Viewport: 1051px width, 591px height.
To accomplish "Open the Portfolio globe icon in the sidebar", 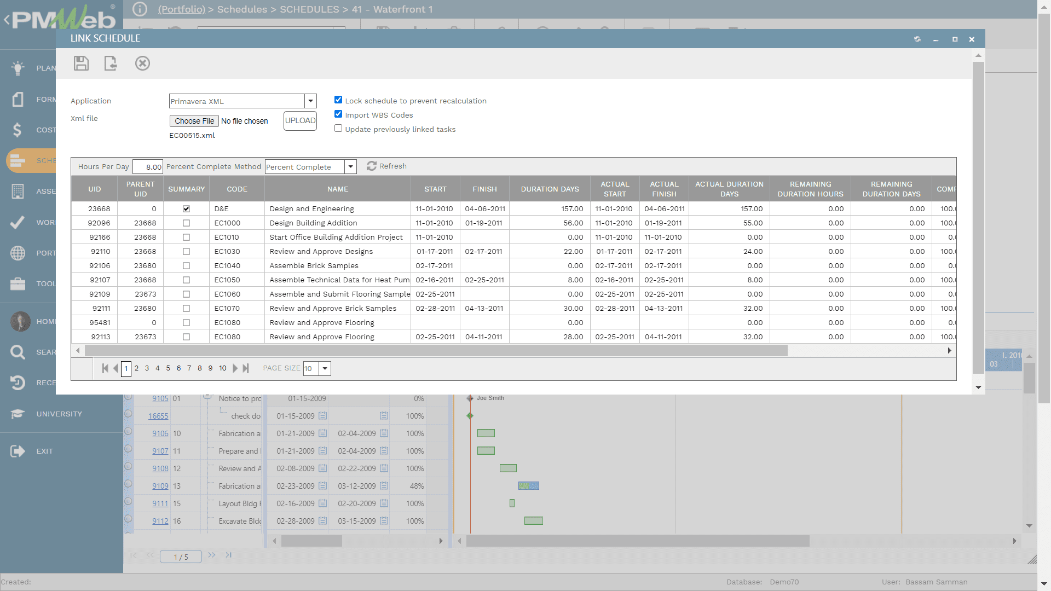I will coord(17,253).
